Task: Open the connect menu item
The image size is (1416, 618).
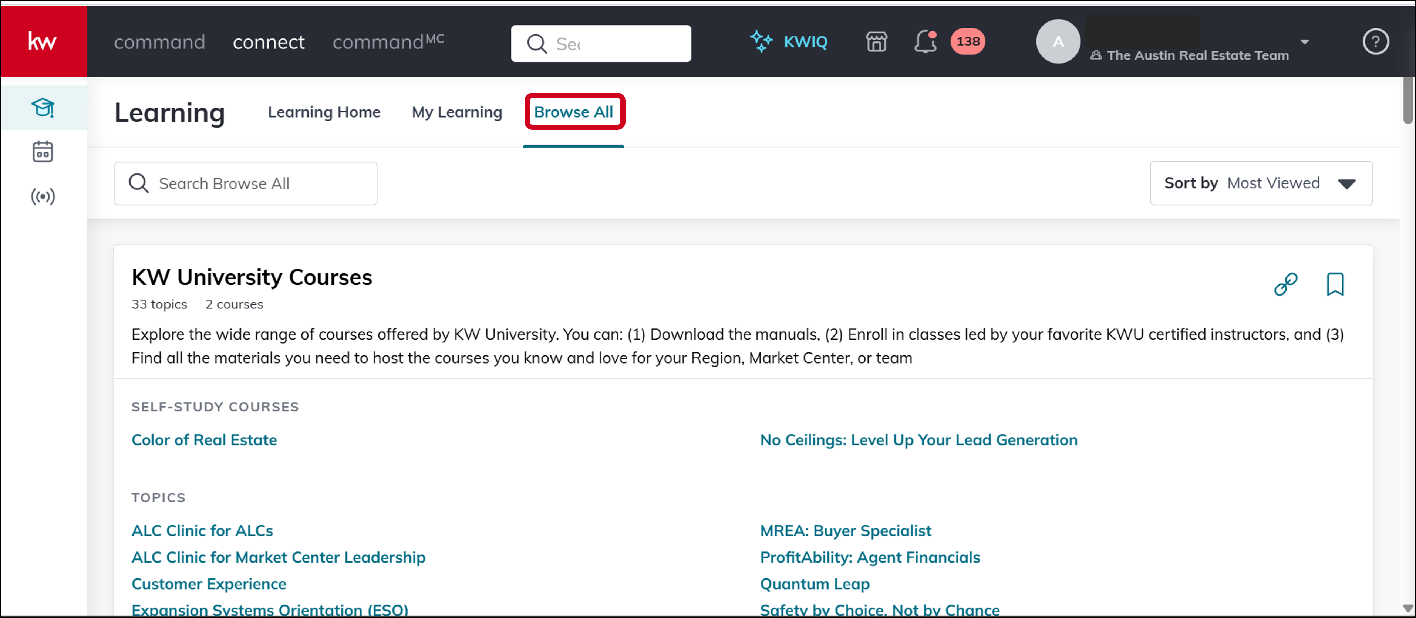Action: (x=268, y=42)
